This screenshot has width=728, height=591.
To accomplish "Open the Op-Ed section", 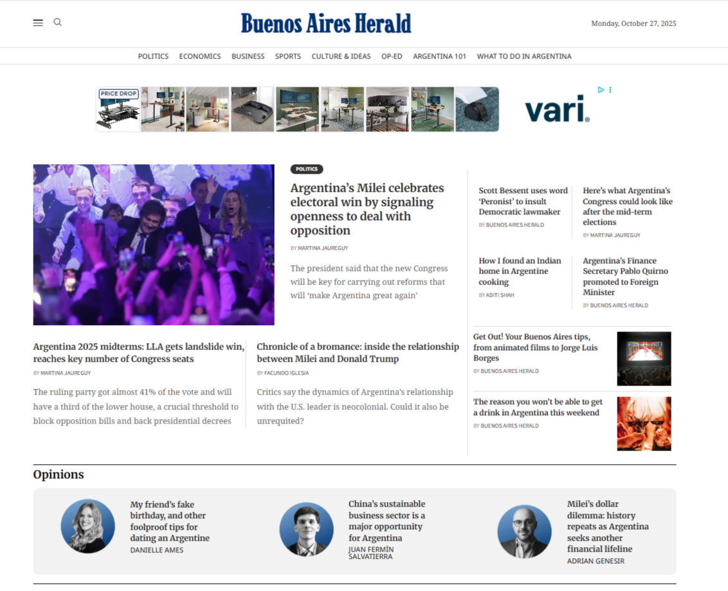I will click(x=392, y=56).
